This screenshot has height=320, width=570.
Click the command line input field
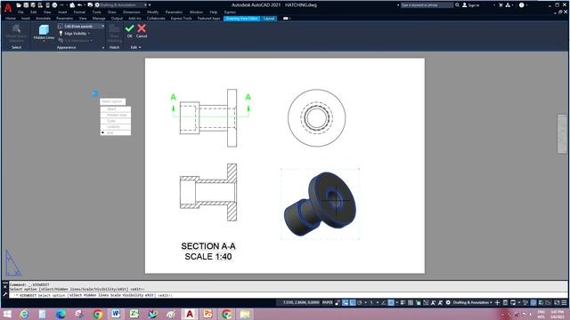coord(287,295)
